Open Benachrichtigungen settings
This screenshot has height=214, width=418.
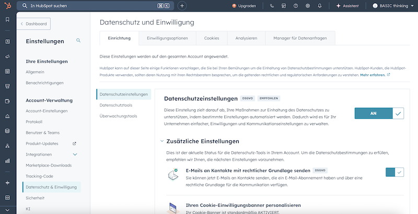tap(44, 83)
